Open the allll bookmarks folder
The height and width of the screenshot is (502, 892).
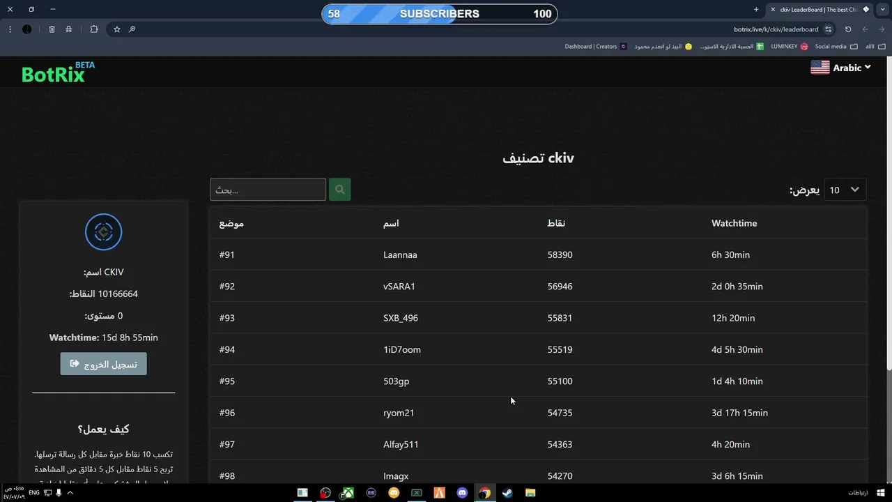[x=876, y=47]
